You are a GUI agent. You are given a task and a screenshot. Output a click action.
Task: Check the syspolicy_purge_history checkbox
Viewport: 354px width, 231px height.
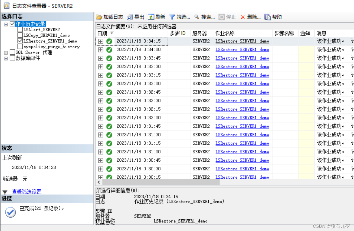click(x=20, y=46)
